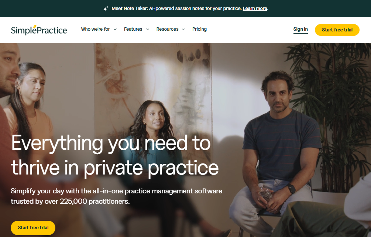Click Start free trial in hero section
This screenshot has width=371, height=237.
coord(33,228)
